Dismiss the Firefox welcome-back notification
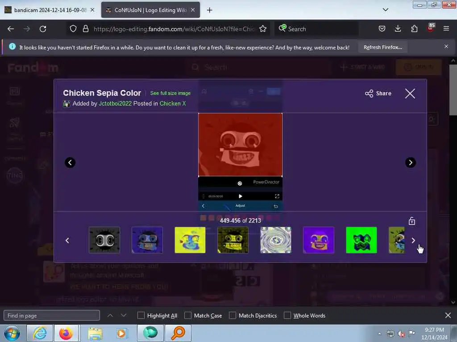 coord(446,46)
